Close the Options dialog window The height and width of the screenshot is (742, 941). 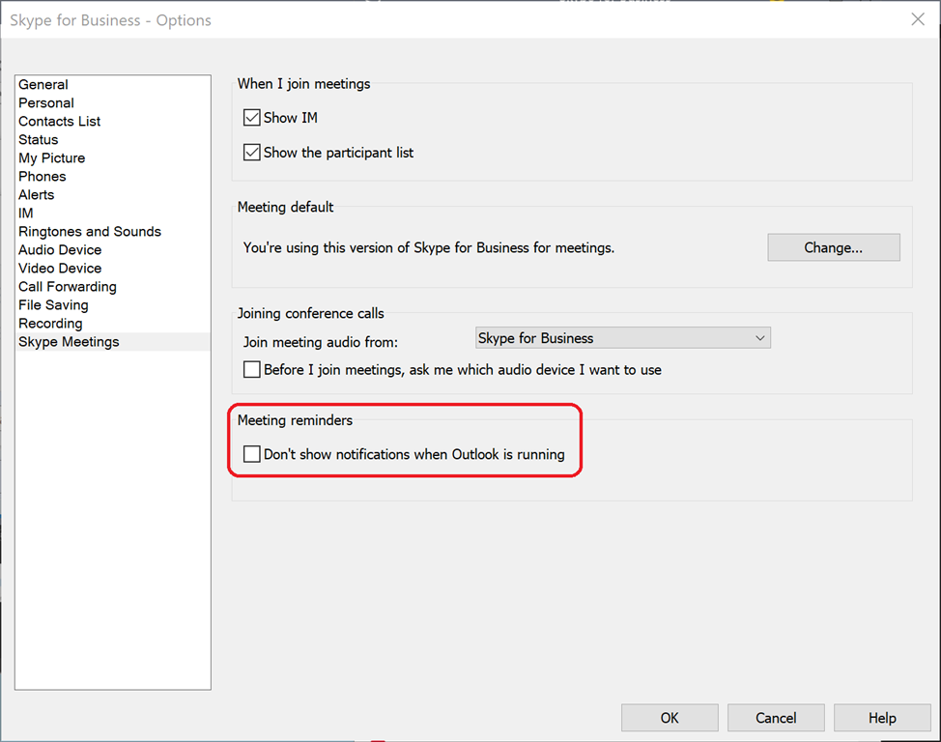(917, 19)
